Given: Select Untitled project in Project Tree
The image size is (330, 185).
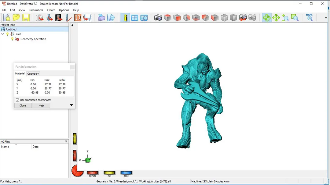Looking at the screenshot, I should [x=34, y=29].
